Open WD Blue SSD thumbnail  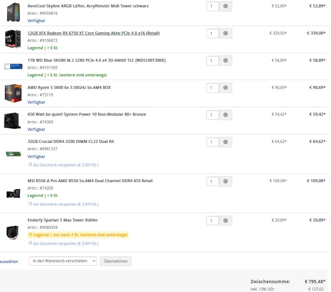(13, 66)
